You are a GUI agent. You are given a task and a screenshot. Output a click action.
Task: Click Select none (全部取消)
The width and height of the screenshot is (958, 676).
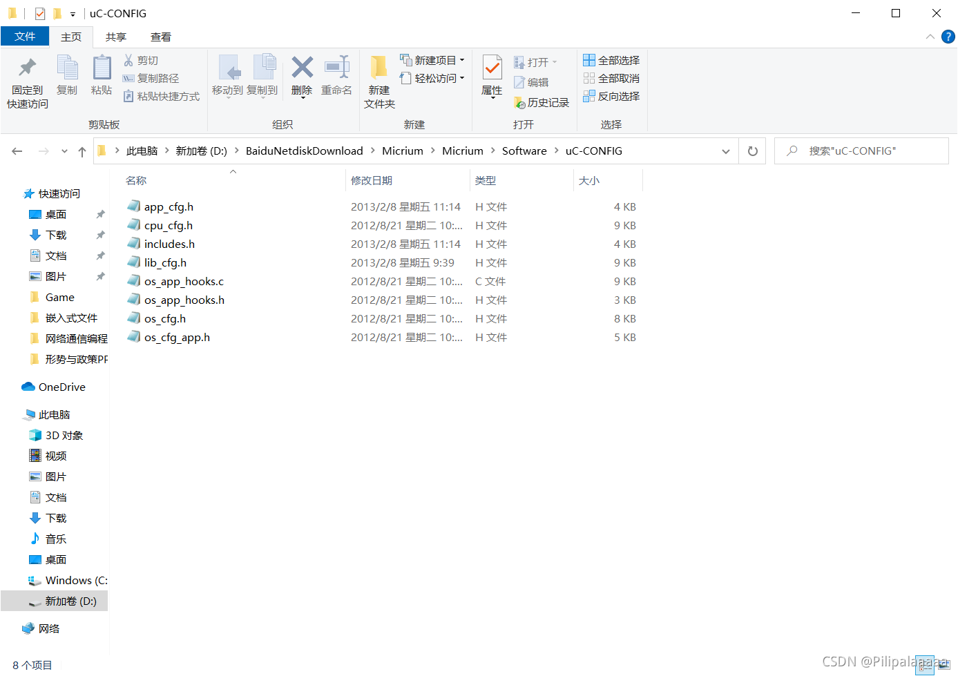[x=611, y=79]
